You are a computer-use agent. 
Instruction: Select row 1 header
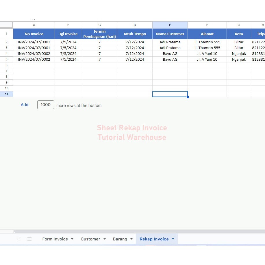[x=6, y=34]
